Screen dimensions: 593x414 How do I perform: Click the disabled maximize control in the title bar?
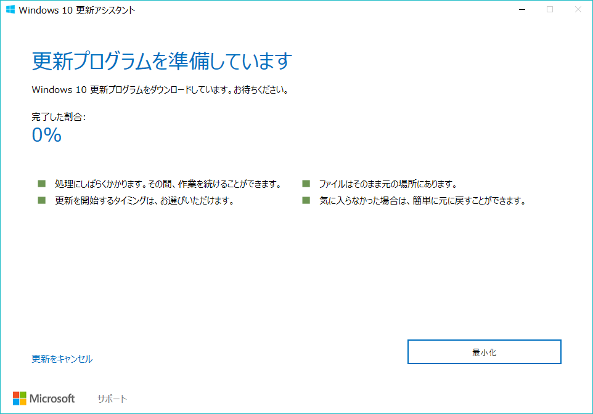(x=549, y=9)
